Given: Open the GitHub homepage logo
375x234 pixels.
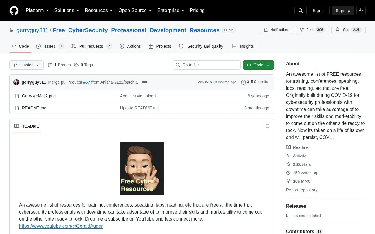Looking at the screenshot, I should pyautogui.click(x=14, y=11).
